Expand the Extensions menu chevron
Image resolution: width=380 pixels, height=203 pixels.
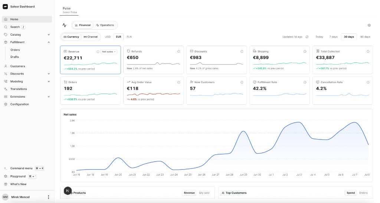pos(49,96)
